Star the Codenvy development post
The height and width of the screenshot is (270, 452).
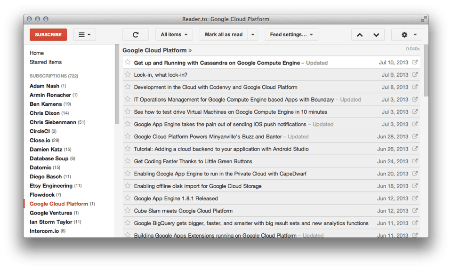click(x=128, y=87)
